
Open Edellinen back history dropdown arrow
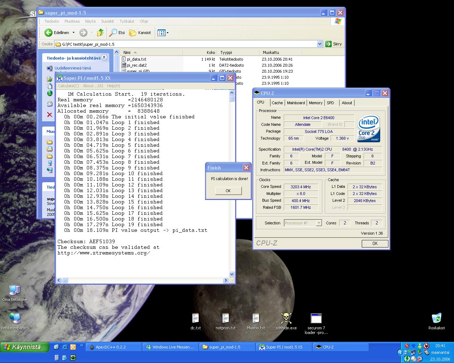point(73,33)
